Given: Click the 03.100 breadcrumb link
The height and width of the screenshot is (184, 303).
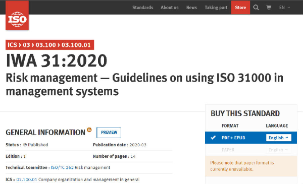Looking at the screenshot, I should pyautogui.click(x=45, y=45).
